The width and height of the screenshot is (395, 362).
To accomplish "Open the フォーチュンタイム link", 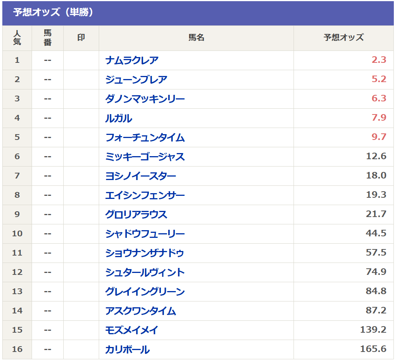I will point(145,138).
